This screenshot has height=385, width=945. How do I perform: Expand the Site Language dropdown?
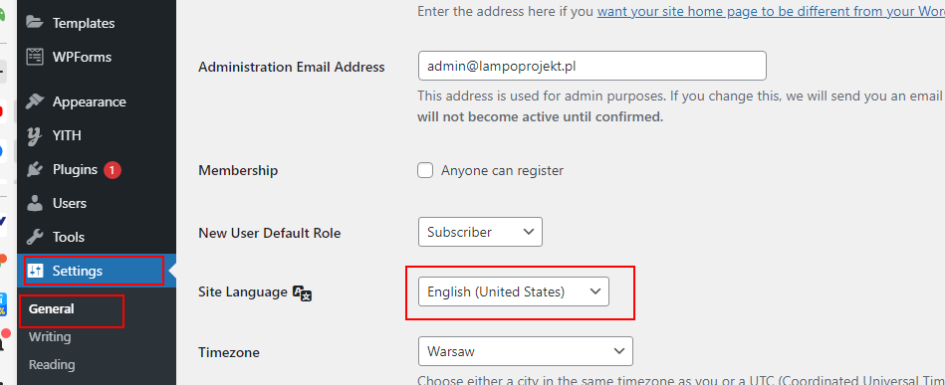point(514,291)
